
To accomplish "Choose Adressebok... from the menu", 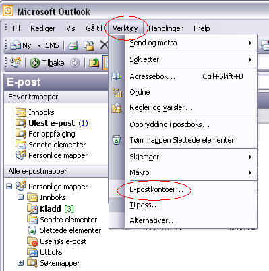I will (191, 76).
